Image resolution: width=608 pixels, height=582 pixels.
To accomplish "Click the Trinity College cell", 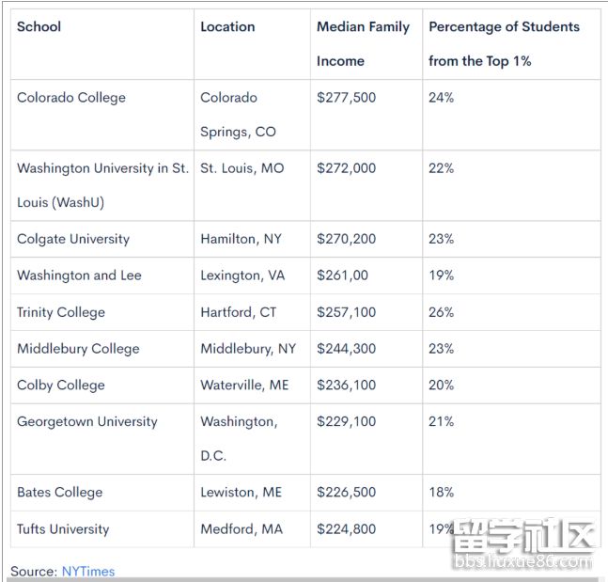I will pyautogui.click(x=61, y=312).
